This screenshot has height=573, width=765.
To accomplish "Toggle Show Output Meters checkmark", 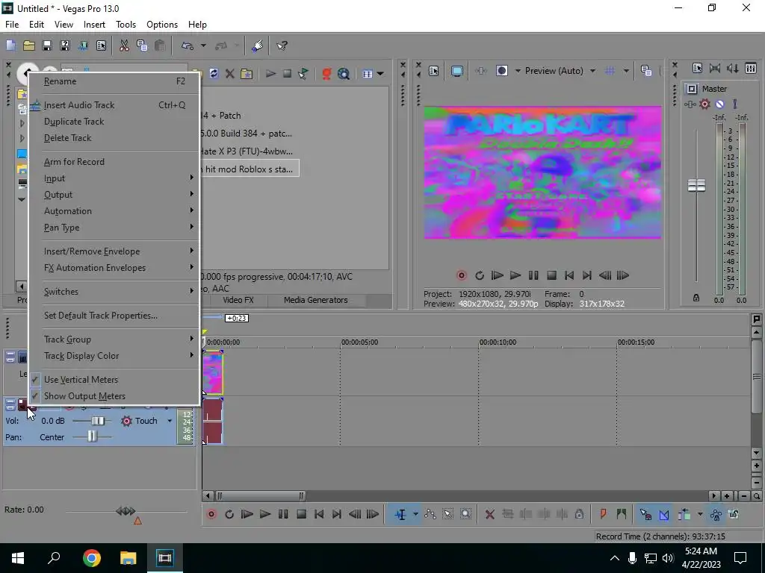I will [x=35, y=396].
